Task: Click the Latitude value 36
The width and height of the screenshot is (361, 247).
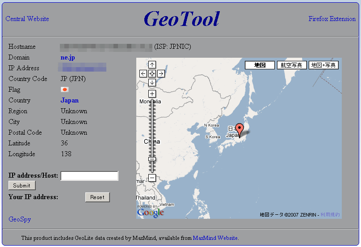Action: click(64, 143)
